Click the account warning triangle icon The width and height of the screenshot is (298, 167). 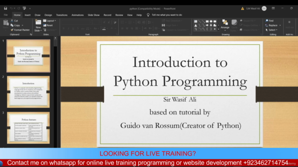[243, 8]
